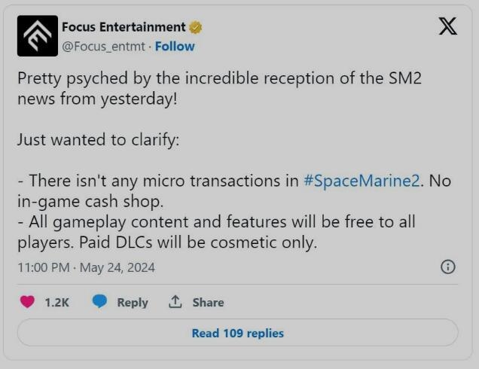Click the @Focus_entmt handle
The image size is (479, 369).
tap(103, 47)
